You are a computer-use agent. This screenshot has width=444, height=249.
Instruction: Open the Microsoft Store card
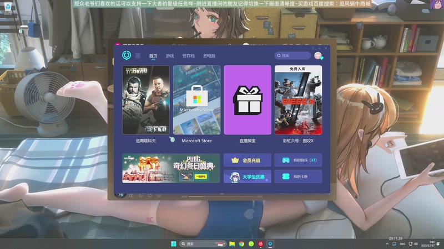click(x=196, y=100)
